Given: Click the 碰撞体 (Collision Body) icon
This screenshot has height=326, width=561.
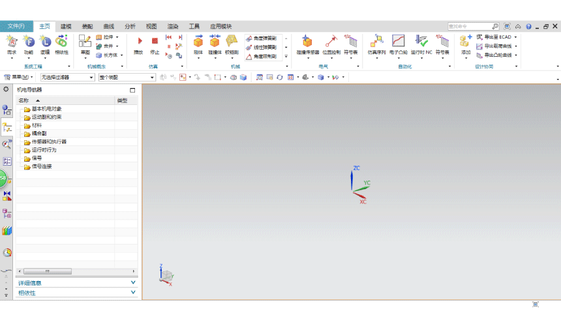Looking at the screenshot, I should 215,42.
